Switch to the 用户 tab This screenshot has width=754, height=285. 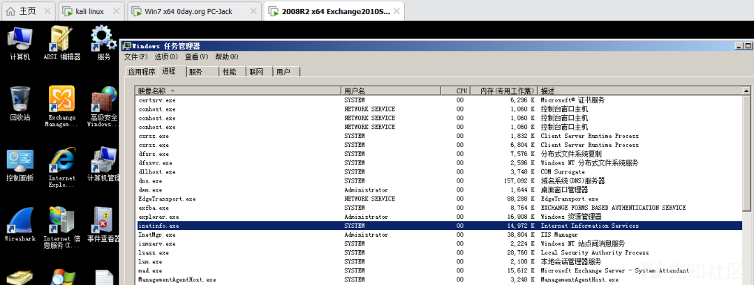(x=286, y=72)
